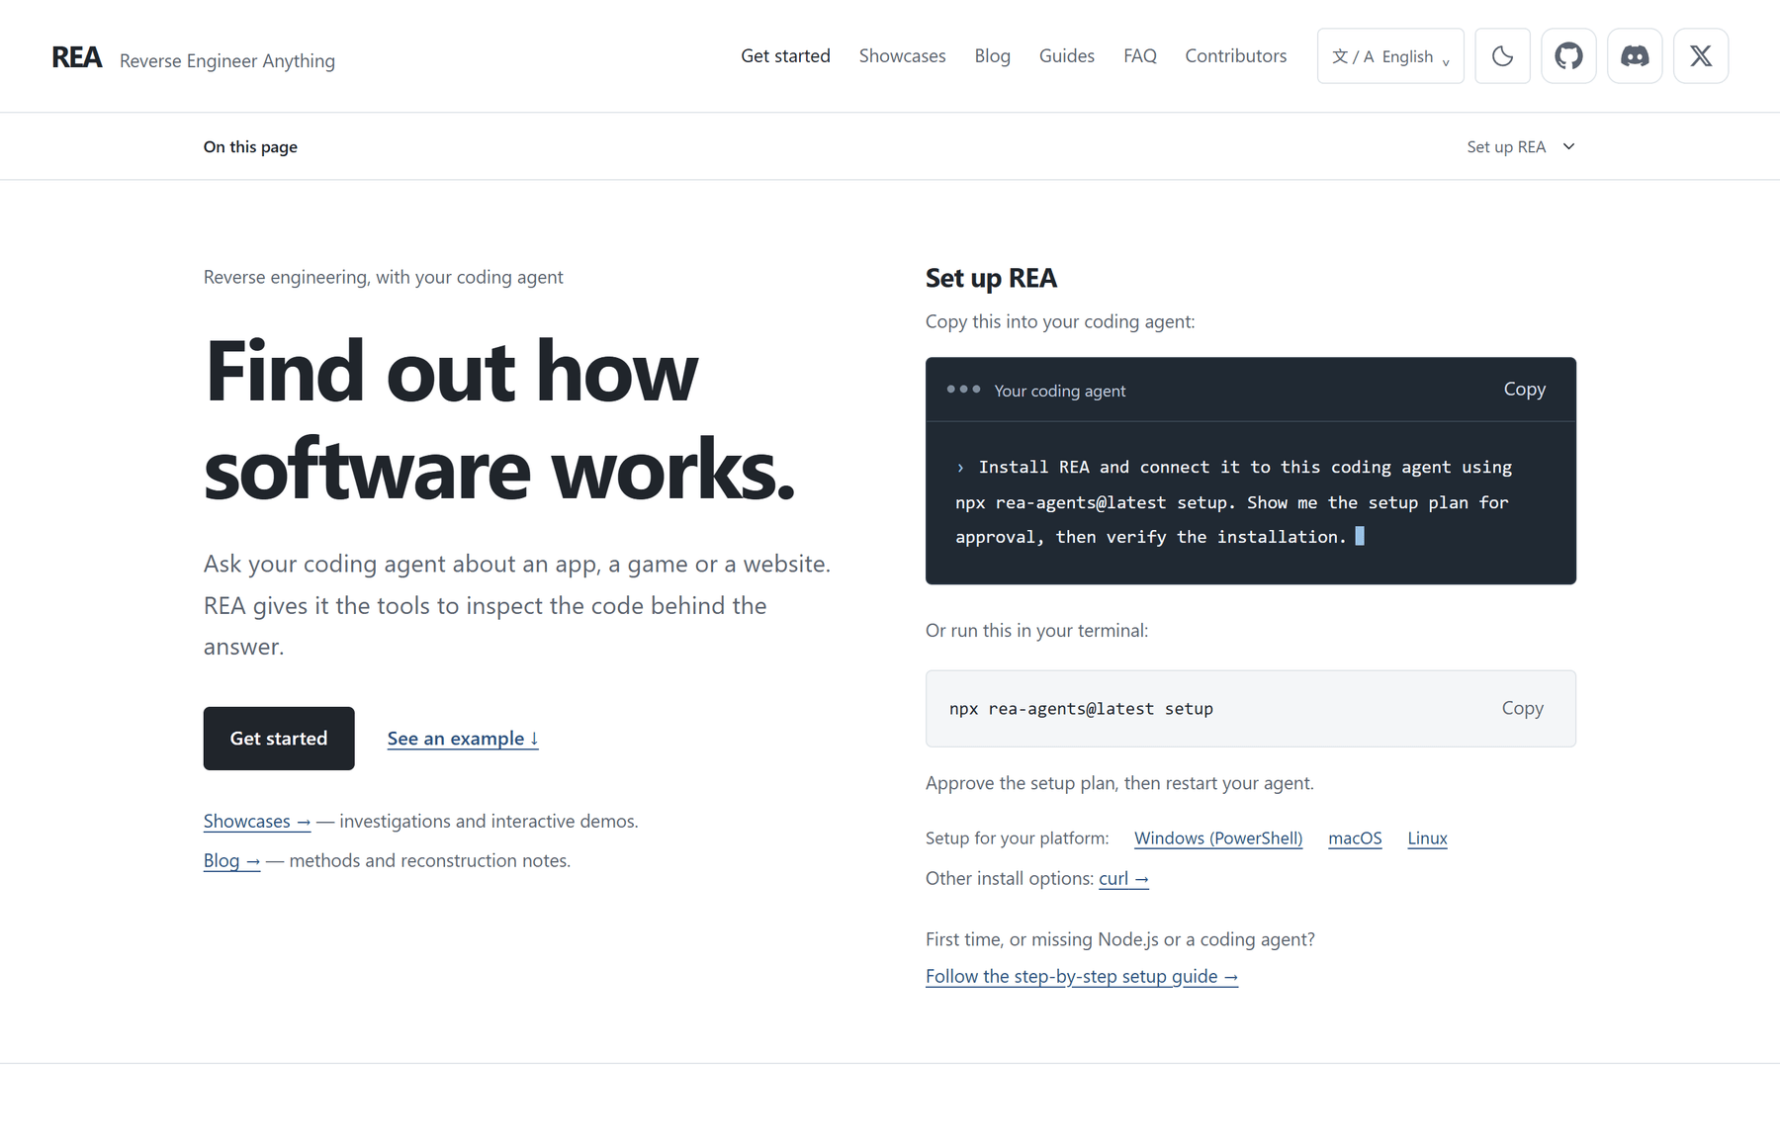Follow the 'See an example ↓' link
Screen dimensions: 1780x1144
pyautogui.click(x=463, y=739)
